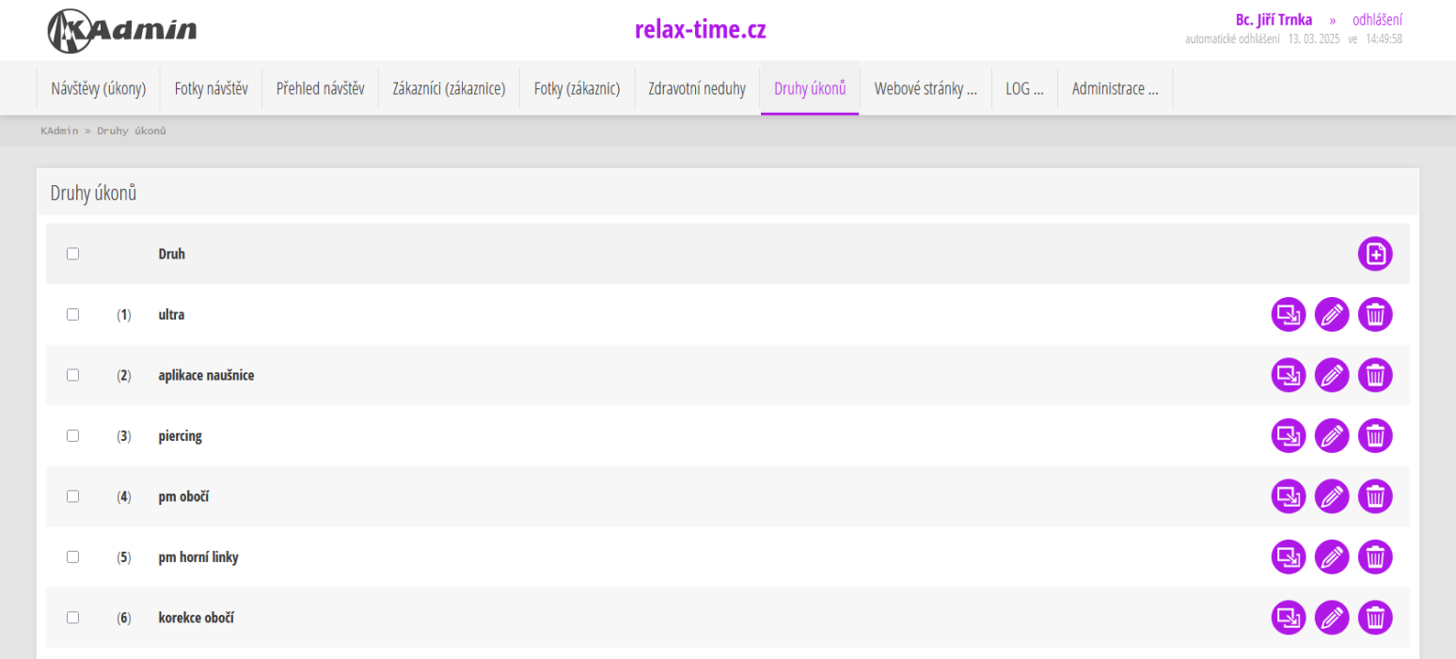This screenshot has width=1456, height=659.
Task: Edit the pm horní linky entry
Action: pos(1331,557)
